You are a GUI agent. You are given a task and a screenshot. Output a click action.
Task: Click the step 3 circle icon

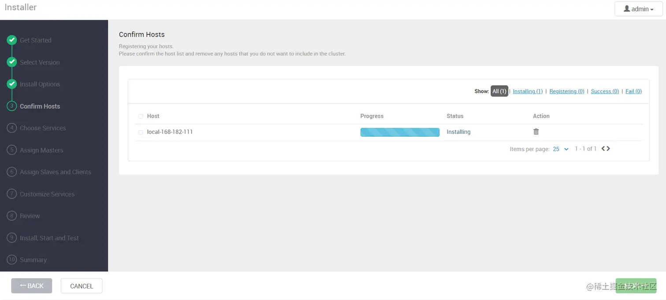(x=12, y=106)
